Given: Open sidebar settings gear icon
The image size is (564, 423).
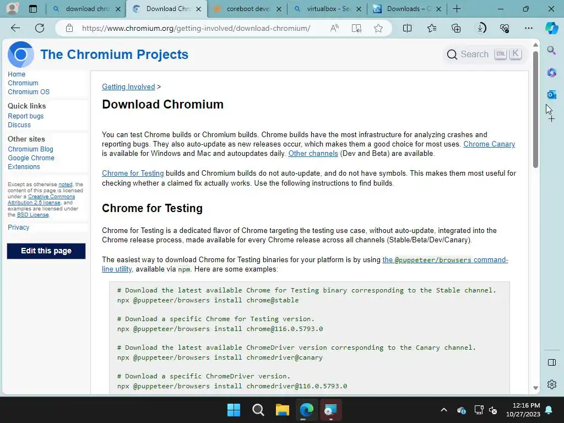Looking at the screenshot, I should point(551,384).
